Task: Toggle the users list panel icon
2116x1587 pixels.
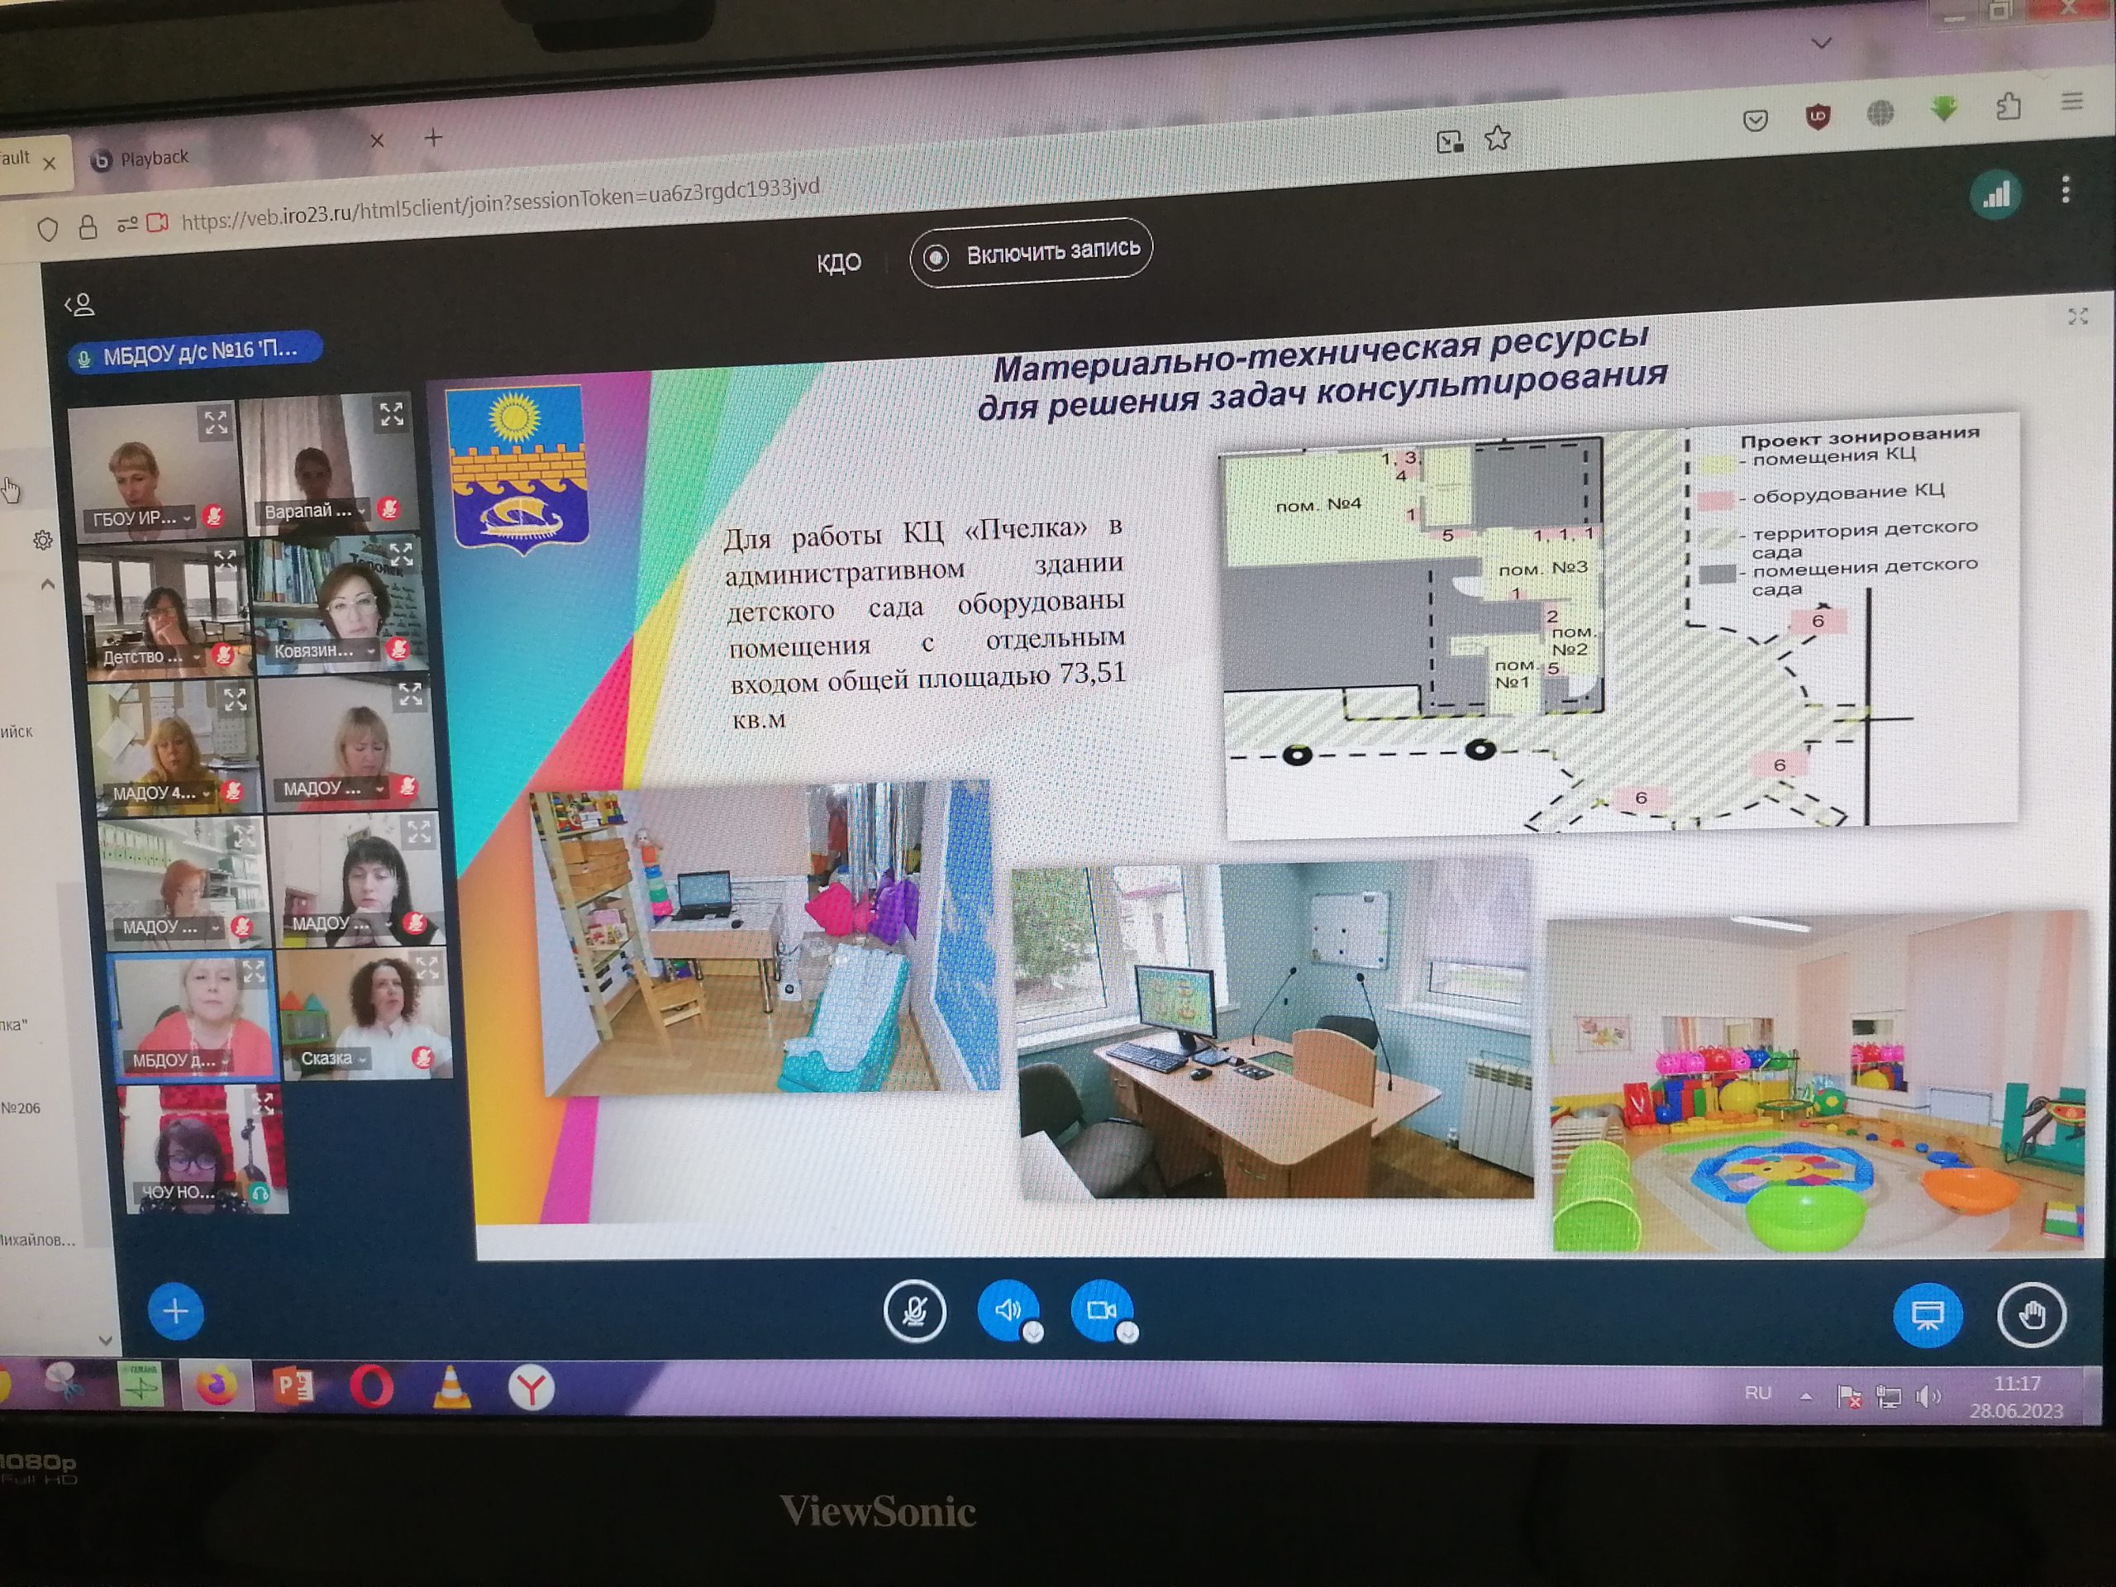Action: 80,305
